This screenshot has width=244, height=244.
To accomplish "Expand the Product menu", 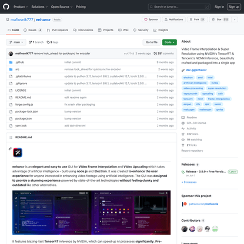I will [x=21, y=6].
